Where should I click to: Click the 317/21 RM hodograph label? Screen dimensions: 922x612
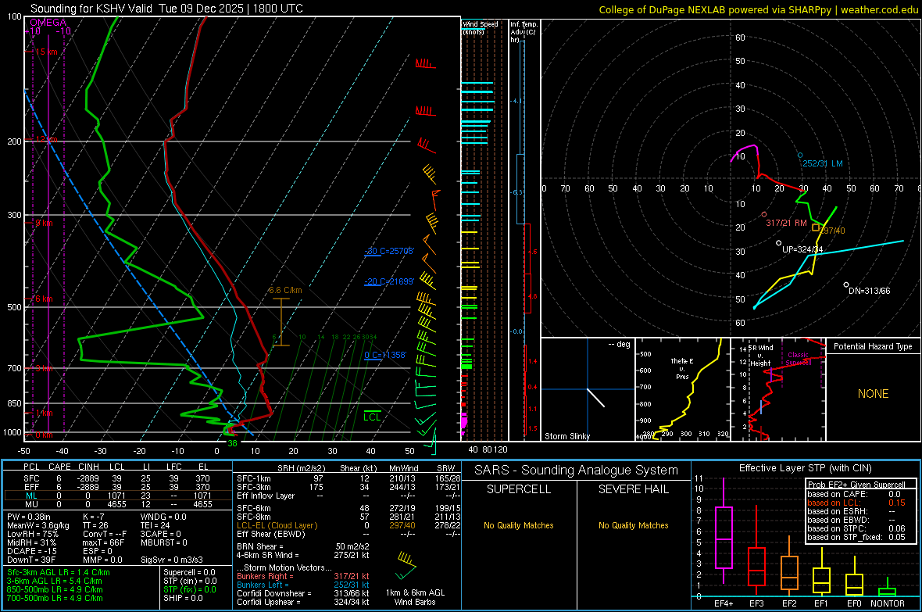786,223
